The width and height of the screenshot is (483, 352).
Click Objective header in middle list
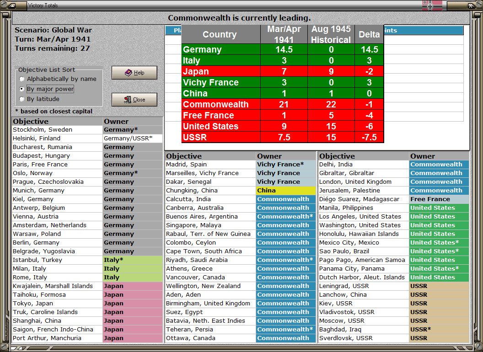click(x=210, y=156)
